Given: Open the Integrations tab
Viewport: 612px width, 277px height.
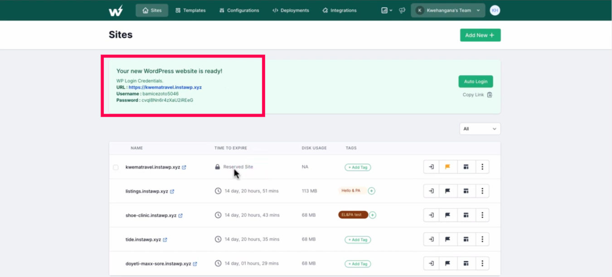Looking at the screenshot, I should [x=340, y=10].
